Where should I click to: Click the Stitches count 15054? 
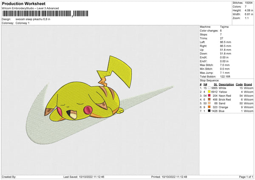coord(249,3)
